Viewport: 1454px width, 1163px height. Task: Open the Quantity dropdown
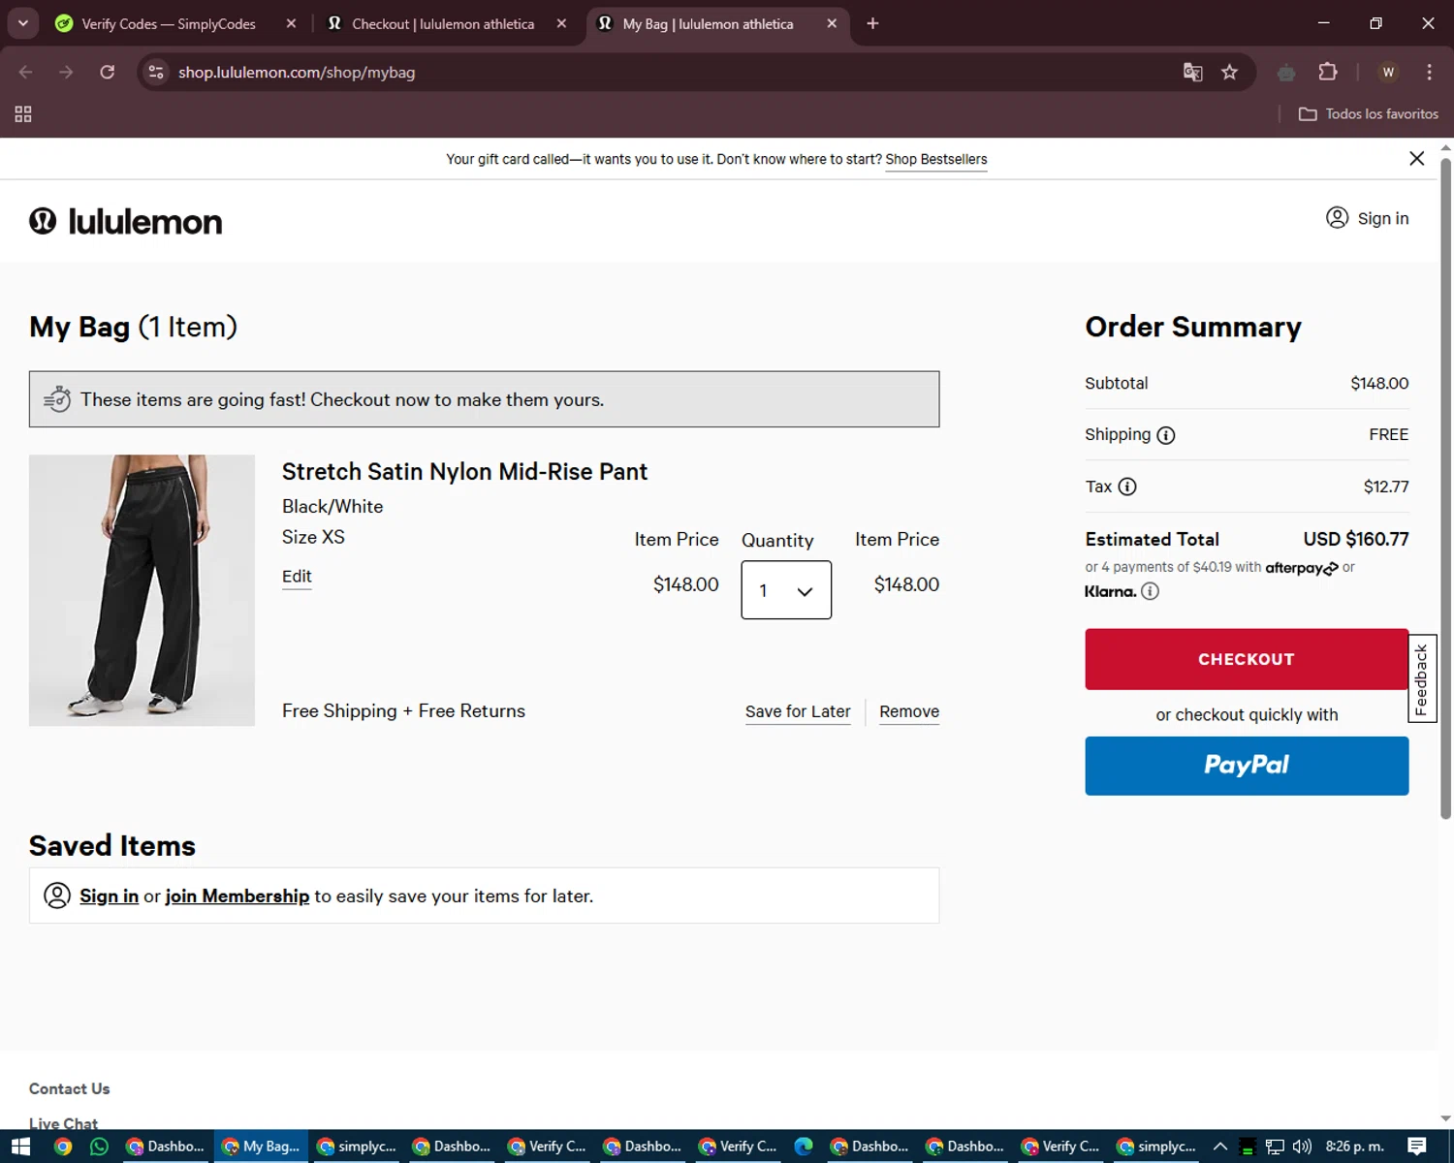786,590
